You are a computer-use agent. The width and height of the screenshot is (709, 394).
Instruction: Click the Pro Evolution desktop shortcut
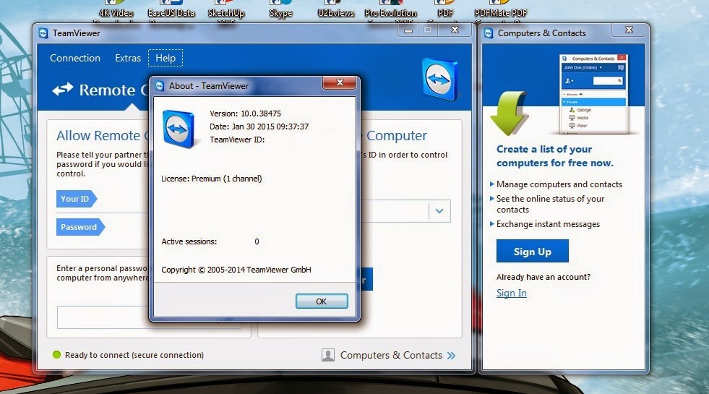coord(391,12)
